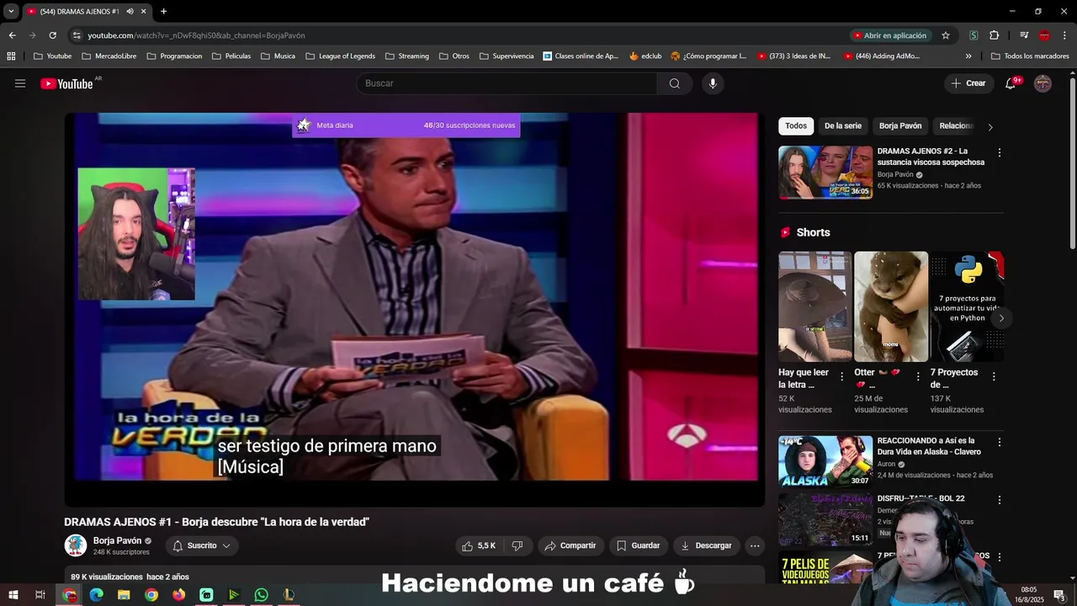
Task: Open the browser extensions puzzle icon
Action: click(x=994, y=35)
